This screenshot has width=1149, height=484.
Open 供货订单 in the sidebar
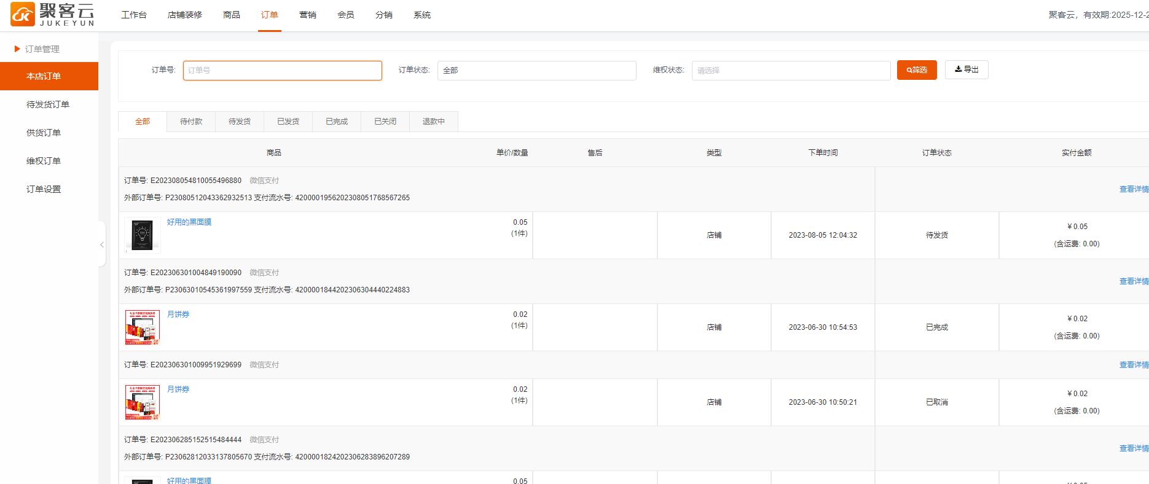(44, 133)
